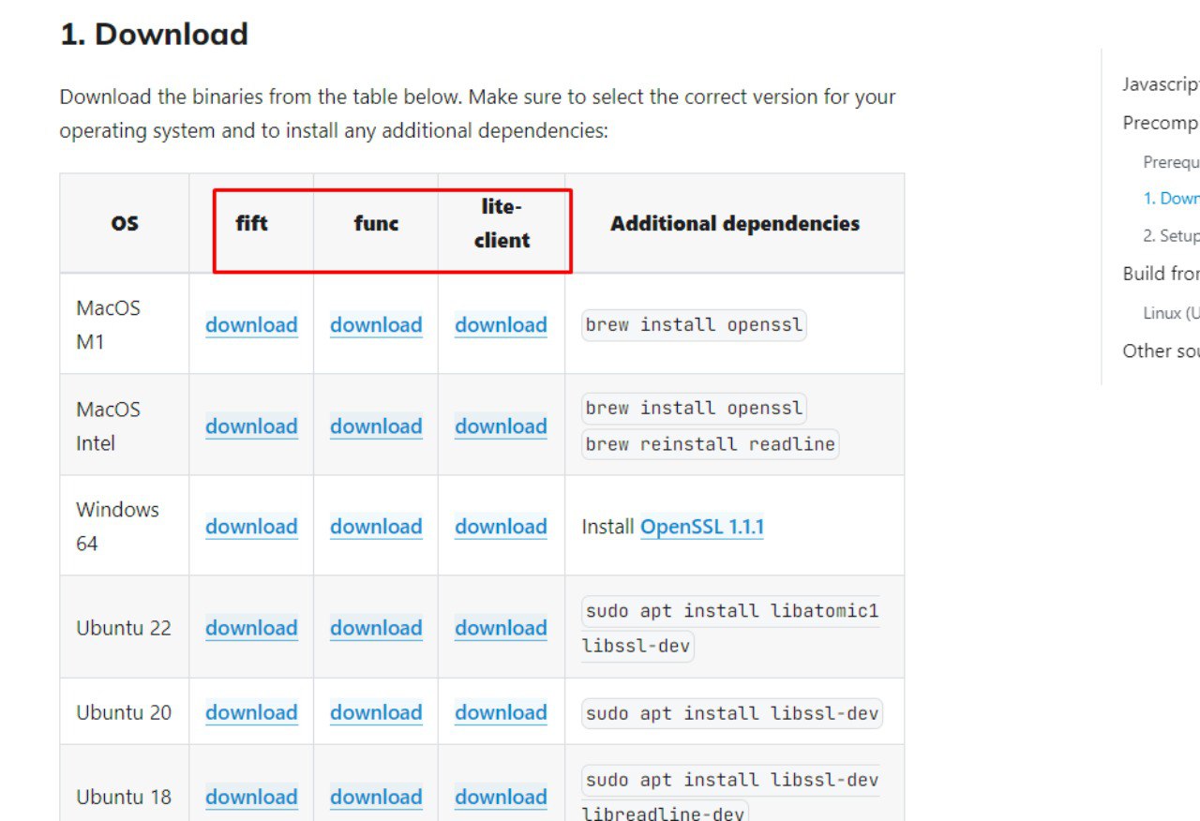Click the brew install openssl code for M1
The image size is (1200, 821).
coord(694,325)
